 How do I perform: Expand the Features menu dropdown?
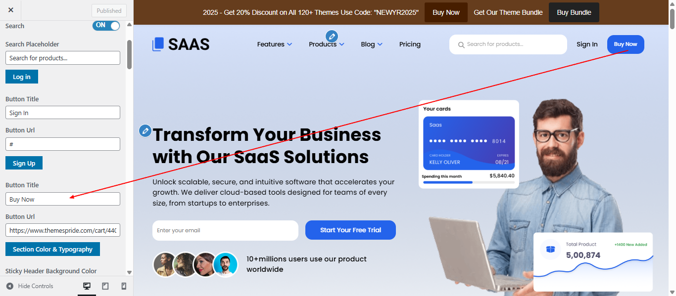pyautogui.click(x=275, y=44)
